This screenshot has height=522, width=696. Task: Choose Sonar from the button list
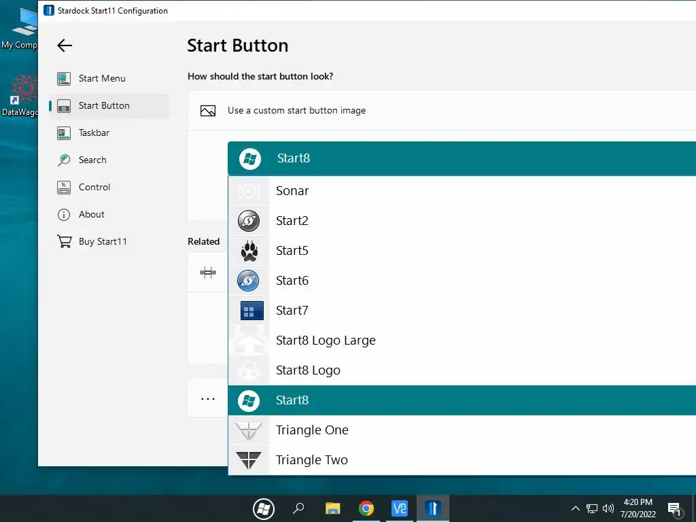462,191
